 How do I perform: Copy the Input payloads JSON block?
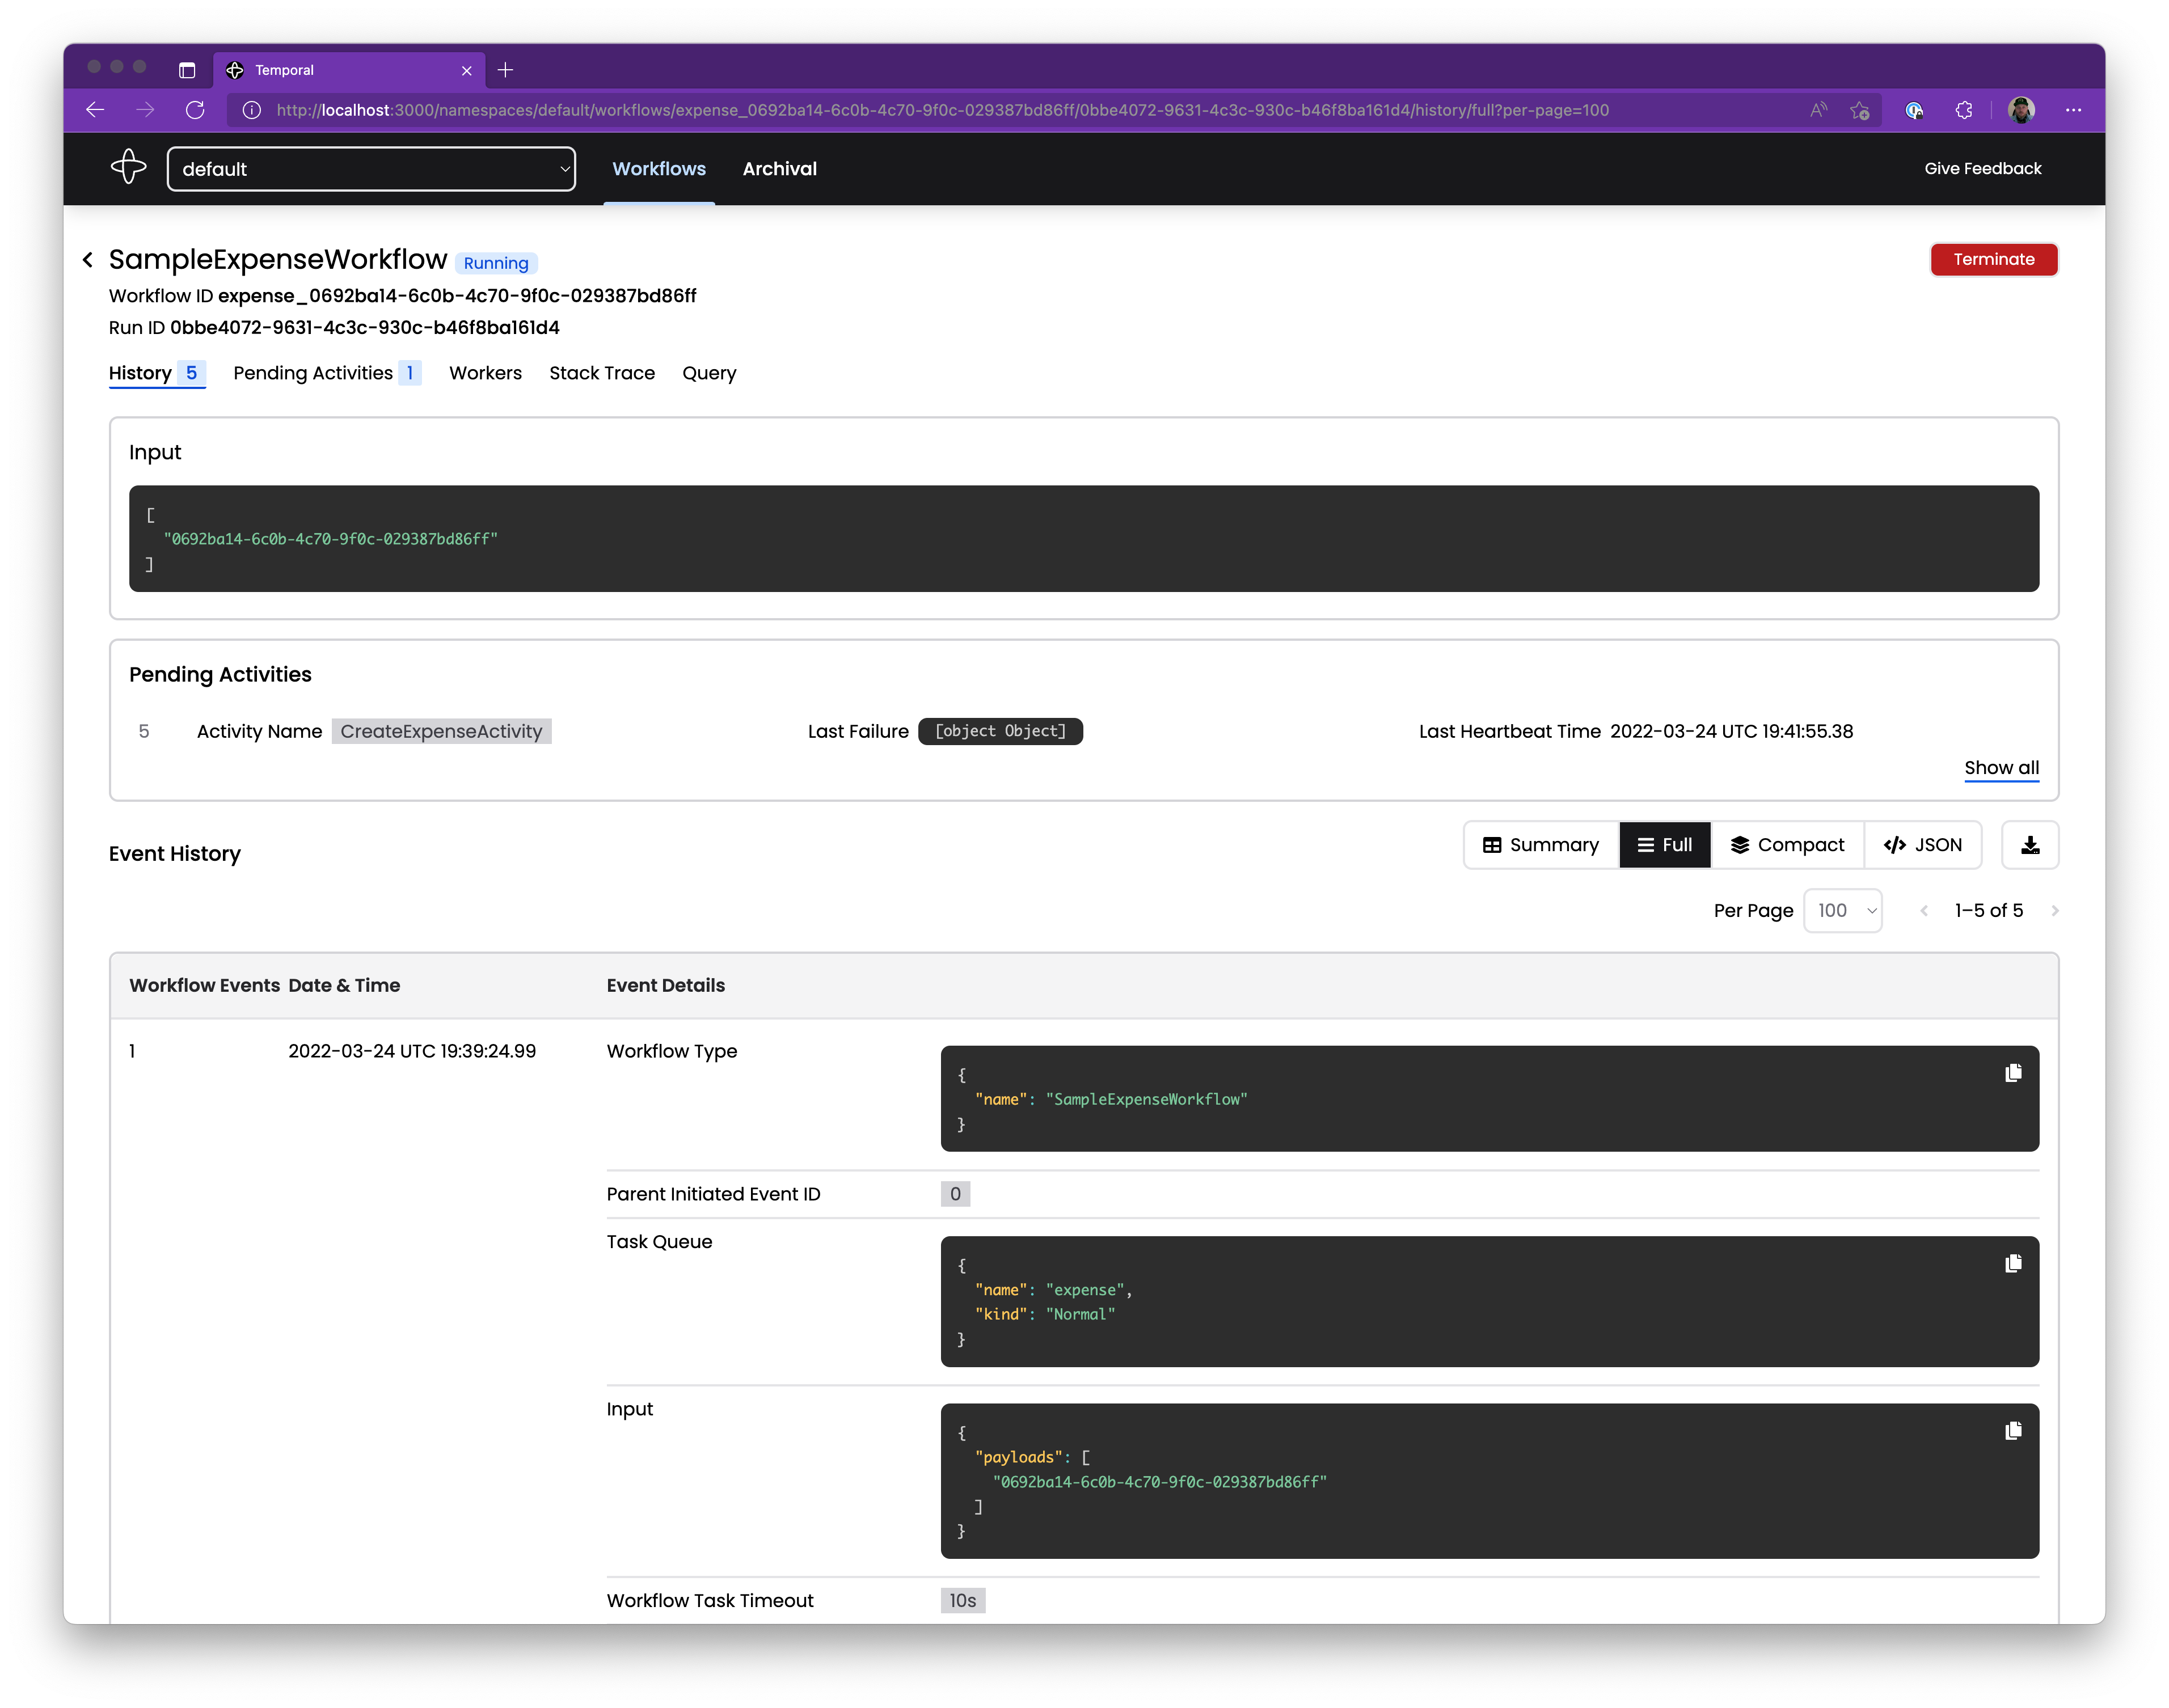[2013, 1431]
